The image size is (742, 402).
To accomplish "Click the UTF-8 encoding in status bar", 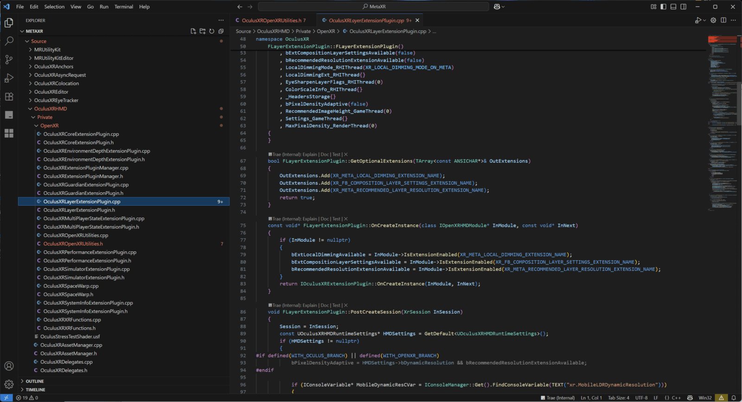I will click(641, 398).
